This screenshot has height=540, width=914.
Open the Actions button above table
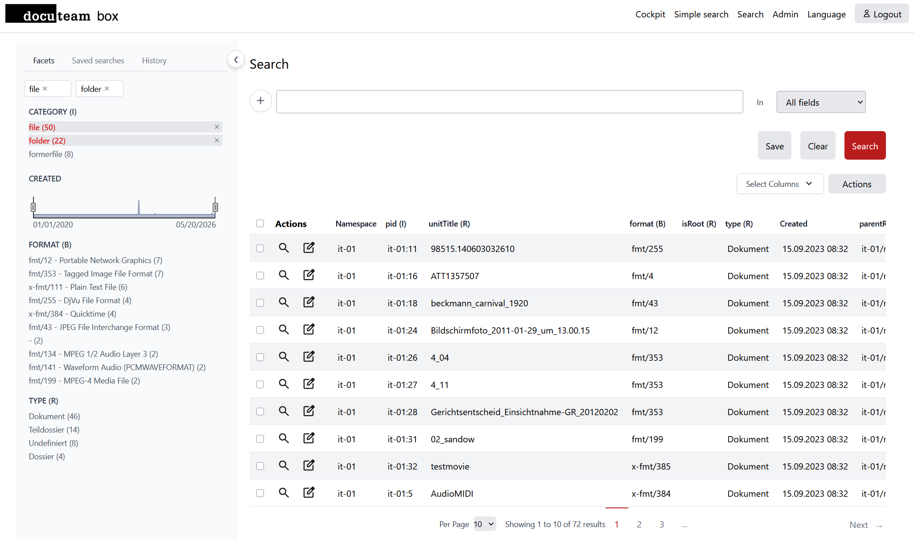click(x=856, y=184)
